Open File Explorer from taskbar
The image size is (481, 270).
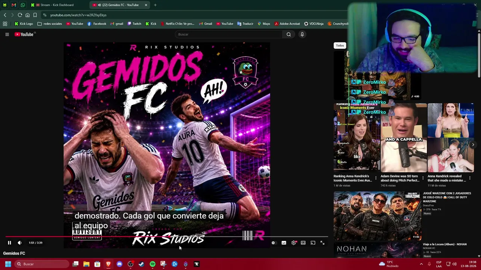(x=86, y=264)
